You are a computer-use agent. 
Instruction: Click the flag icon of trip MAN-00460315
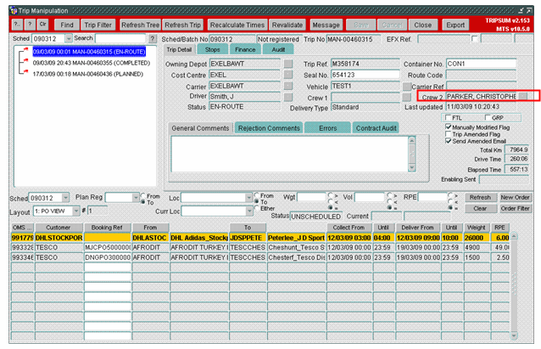pos(26,49)
